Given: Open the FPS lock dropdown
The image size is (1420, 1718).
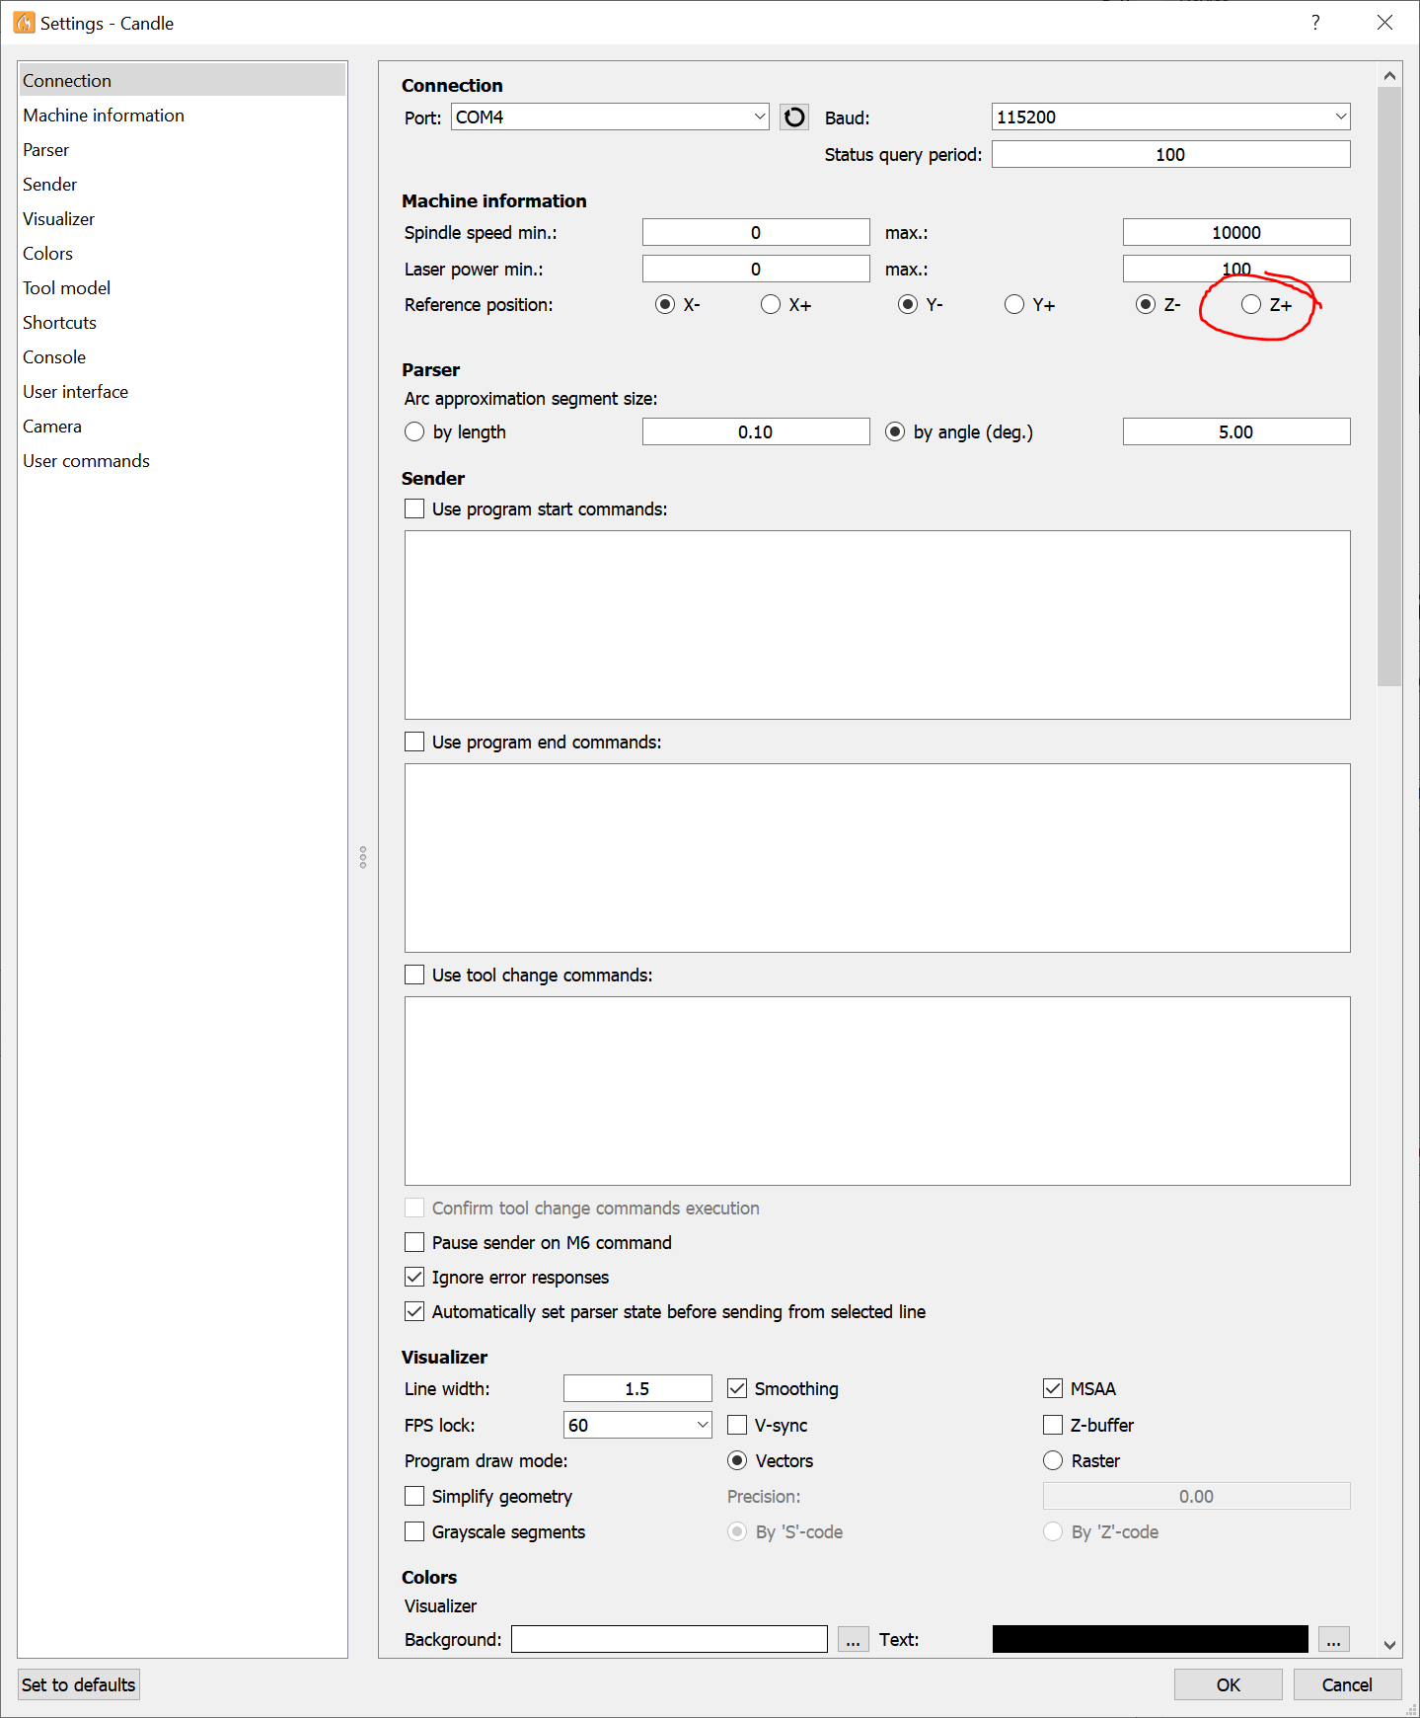Looking at the screenshot, I should (637, 1425).
